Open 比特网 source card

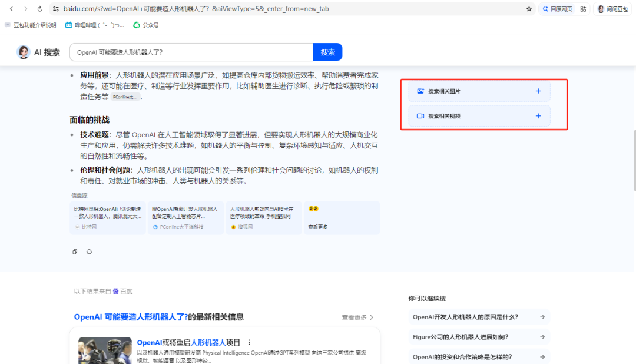[108, 218]
